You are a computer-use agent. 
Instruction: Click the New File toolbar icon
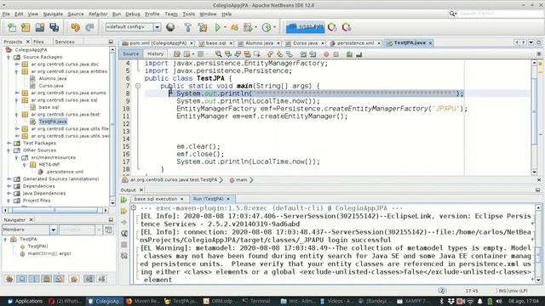point(12,27)
